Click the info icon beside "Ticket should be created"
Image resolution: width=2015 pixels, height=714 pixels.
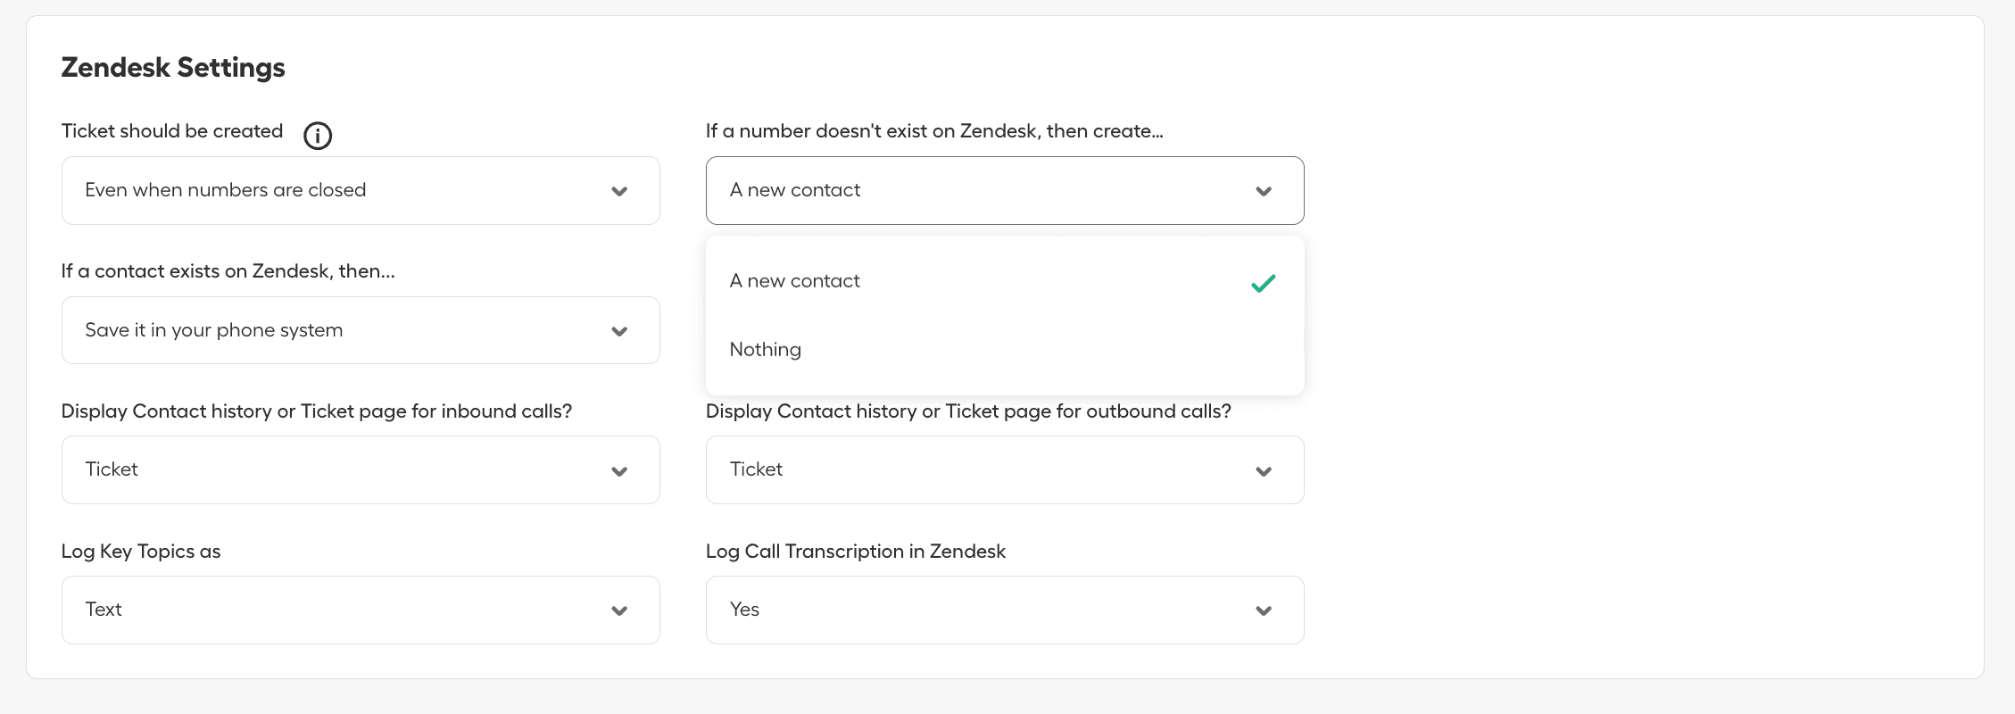(x=317, y=135)
